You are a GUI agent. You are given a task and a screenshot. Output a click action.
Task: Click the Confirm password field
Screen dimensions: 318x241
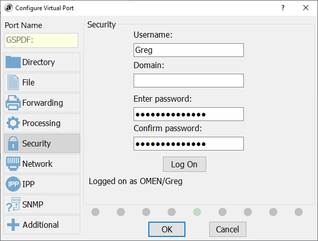point(188,144)
